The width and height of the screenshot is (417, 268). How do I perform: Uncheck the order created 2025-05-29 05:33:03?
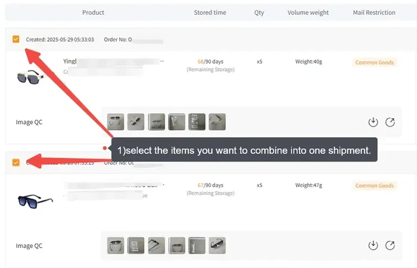click(16, 39)
